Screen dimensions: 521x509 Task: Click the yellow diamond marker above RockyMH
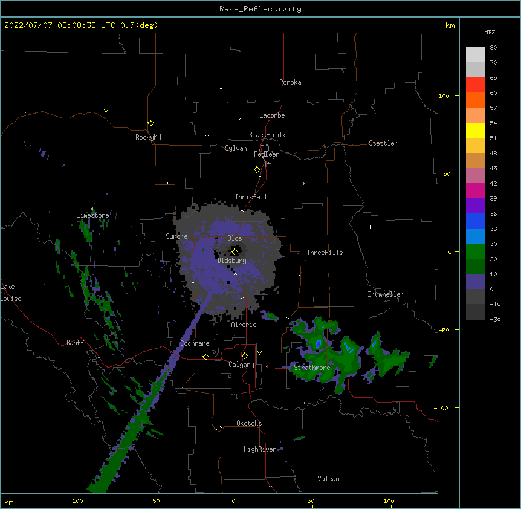click(x=150, y=123)
